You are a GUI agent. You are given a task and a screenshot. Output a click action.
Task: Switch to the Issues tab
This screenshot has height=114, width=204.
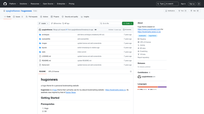click(x=18, y=17)
